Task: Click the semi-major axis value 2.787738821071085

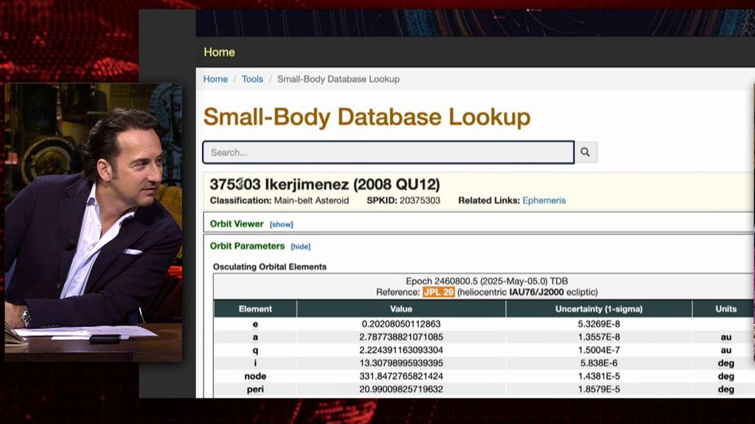Action: point(401,337)
